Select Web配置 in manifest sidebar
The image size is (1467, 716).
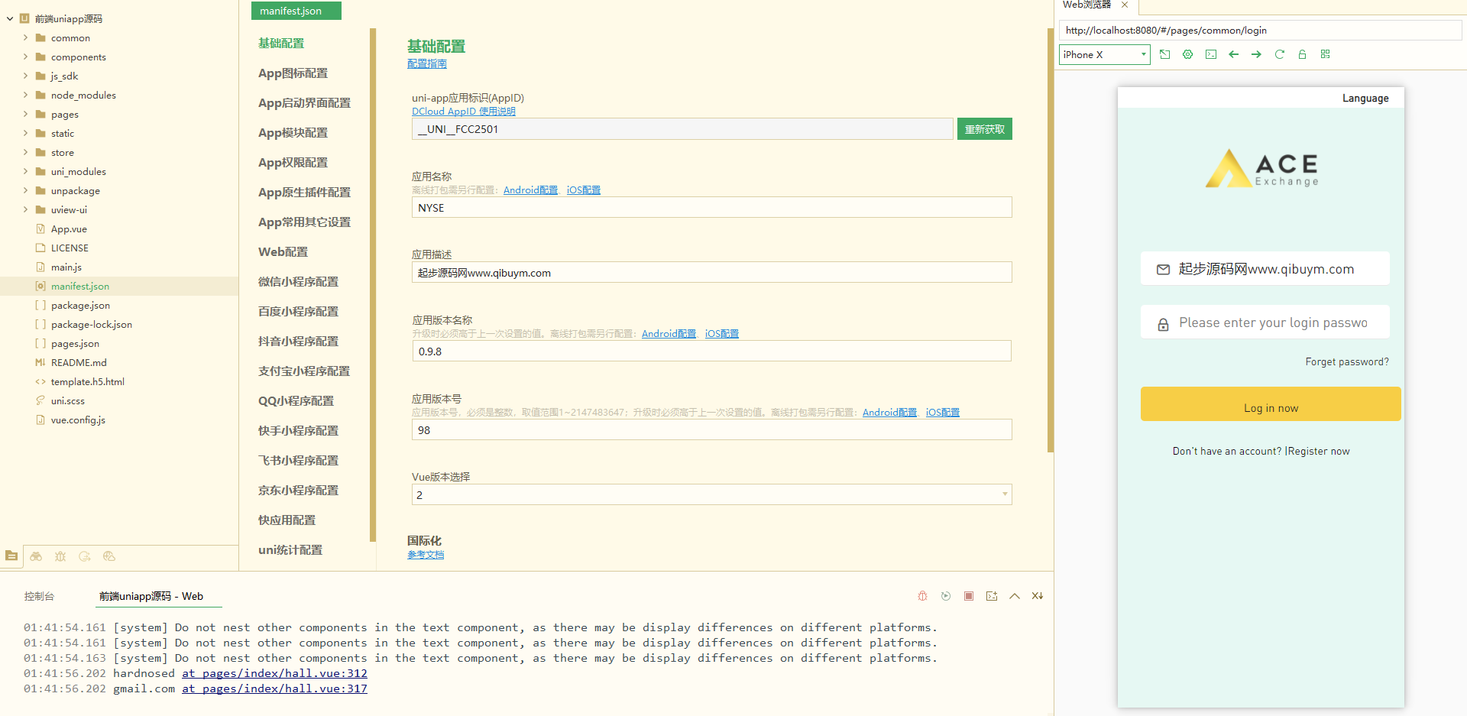pyautogui.click(x=283, y=251)
